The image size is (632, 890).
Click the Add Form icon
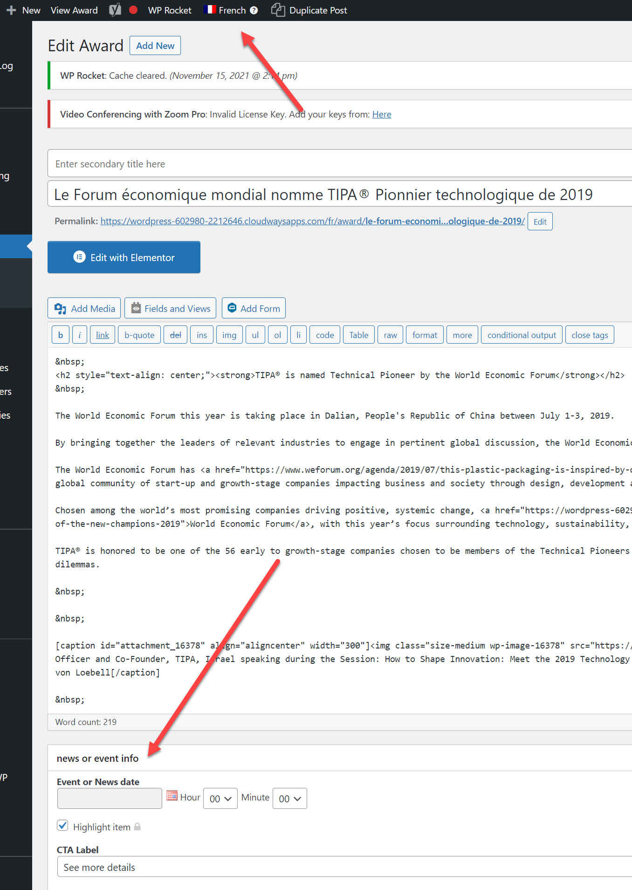232,308
